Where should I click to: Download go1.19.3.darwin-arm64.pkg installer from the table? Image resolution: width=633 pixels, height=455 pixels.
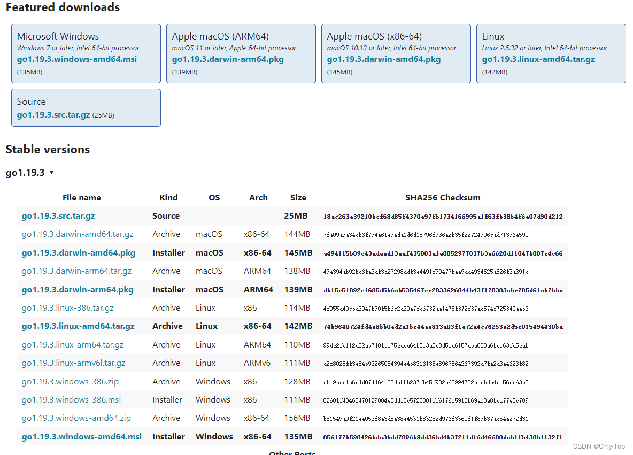[x=78, y=289]
